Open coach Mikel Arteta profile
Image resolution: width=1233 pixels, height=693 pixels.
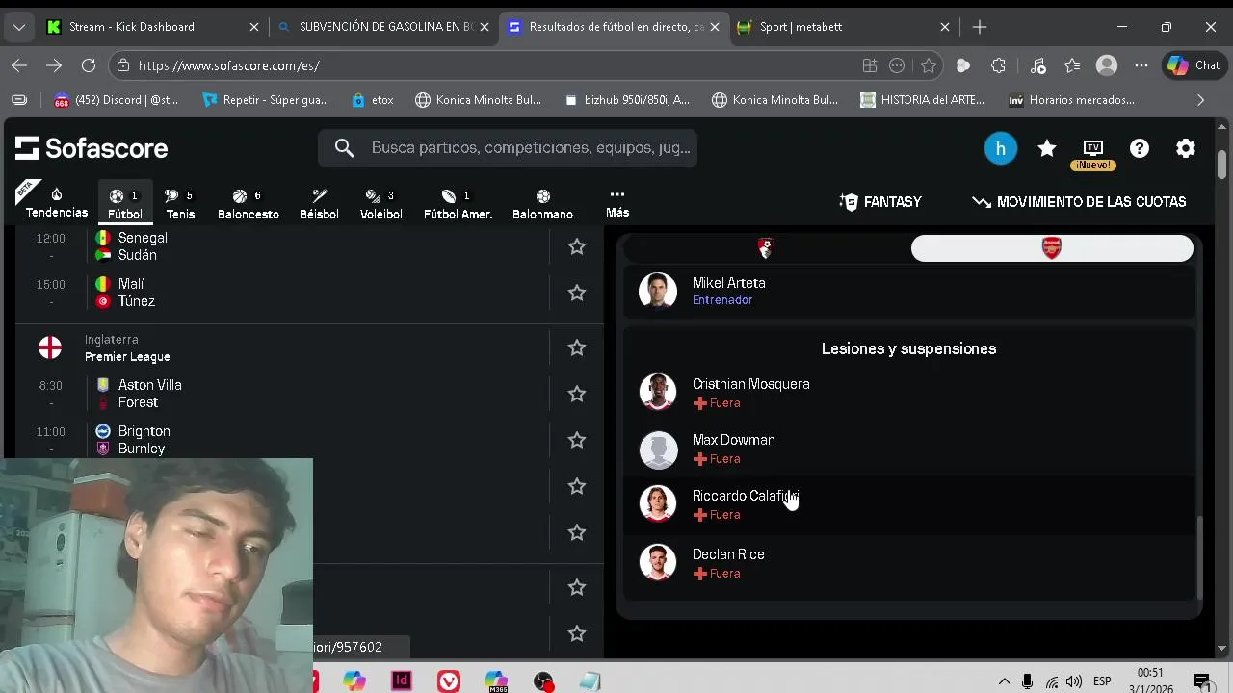coord(908,291)
